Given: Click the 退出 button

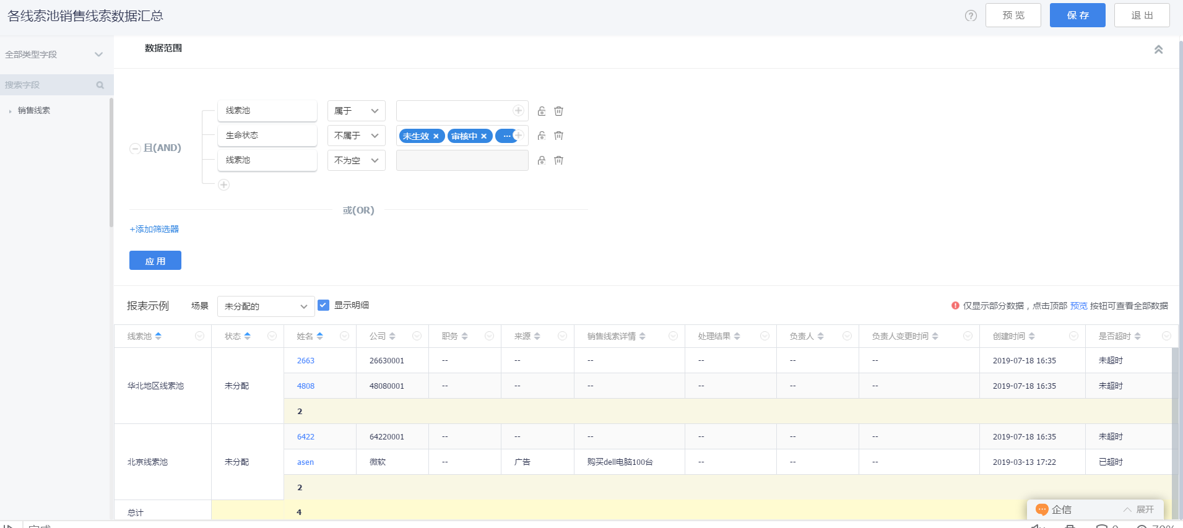Looking at the screenshot, I should [x=1142, y=15].
